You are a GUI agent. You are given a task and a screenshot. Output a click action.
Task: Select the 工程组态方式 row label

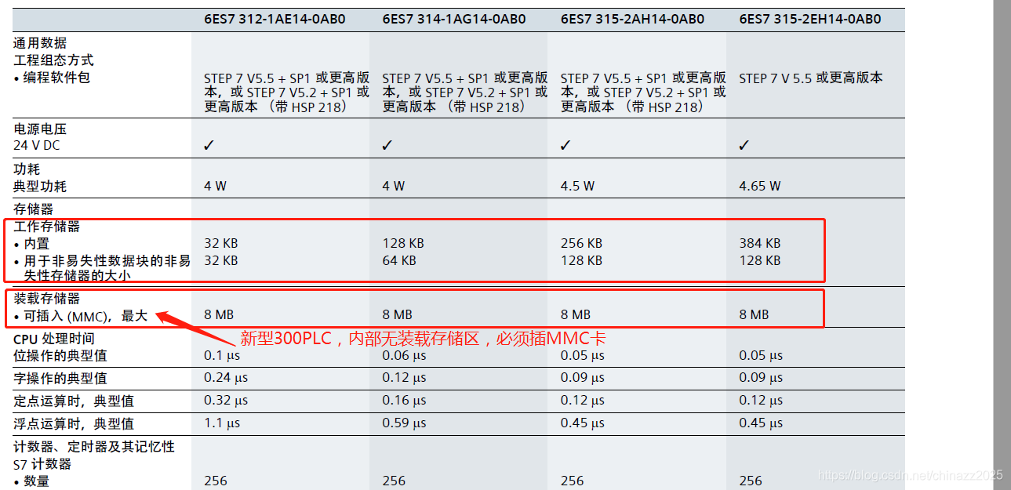[x=53, y=60]
